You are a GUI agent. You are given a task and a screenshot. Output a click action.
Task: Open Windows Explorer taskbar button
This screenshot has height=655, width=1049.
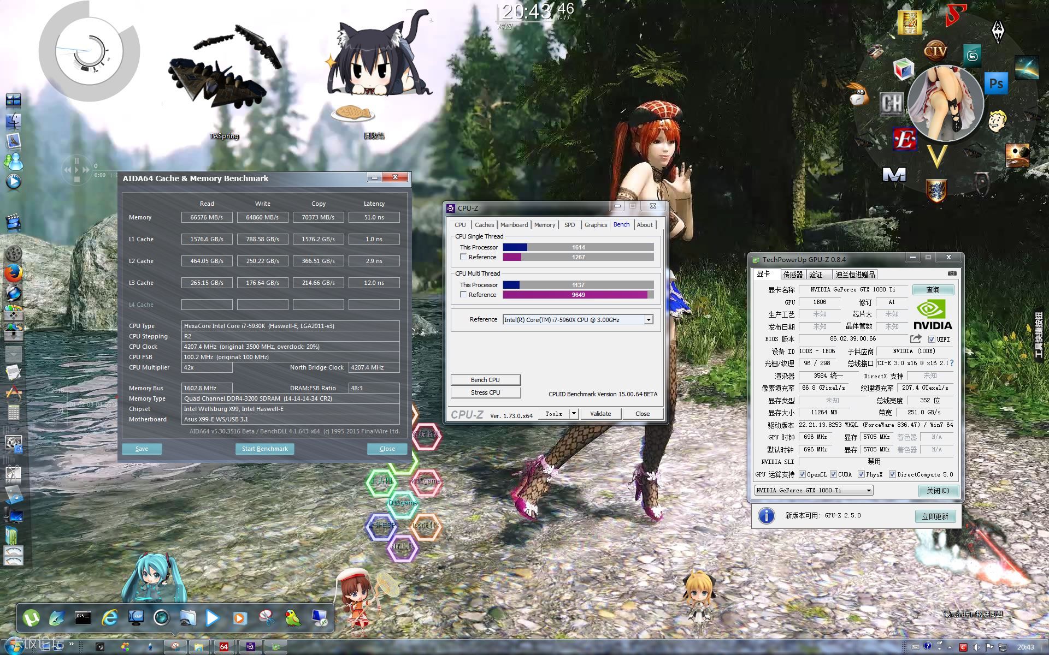[199, 647]
